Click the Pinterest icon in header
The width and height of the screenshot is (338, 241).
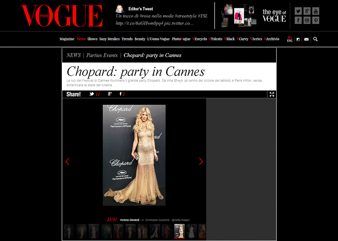316,20
